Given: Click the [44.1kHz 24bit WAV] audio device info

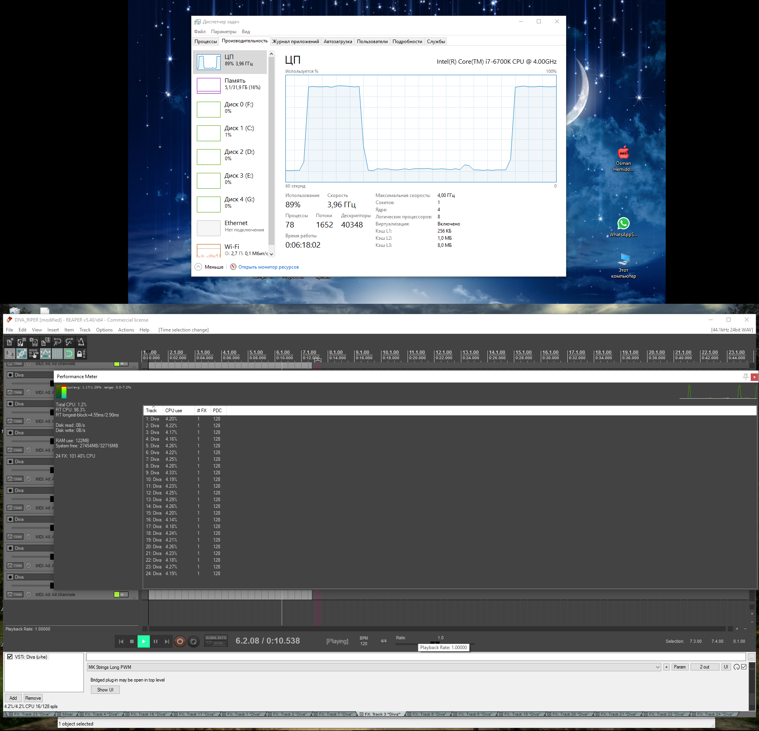Looking at the screenshot, I should click(732, 330).
